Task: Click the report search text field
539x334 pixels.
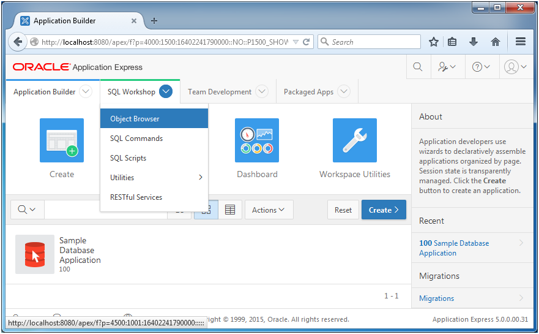Action: [x=105, y=210]
